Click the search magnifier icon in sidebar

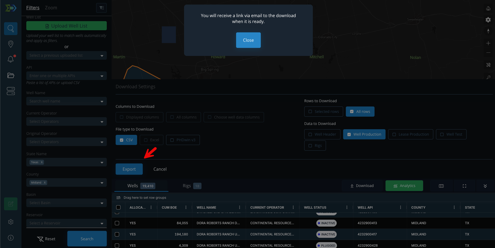click(11, 29)
